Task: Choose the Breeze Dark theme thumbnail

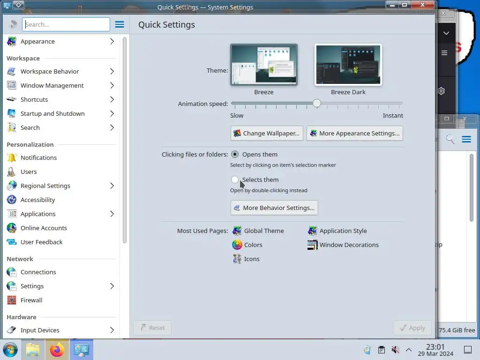Action: click(348, 65)
